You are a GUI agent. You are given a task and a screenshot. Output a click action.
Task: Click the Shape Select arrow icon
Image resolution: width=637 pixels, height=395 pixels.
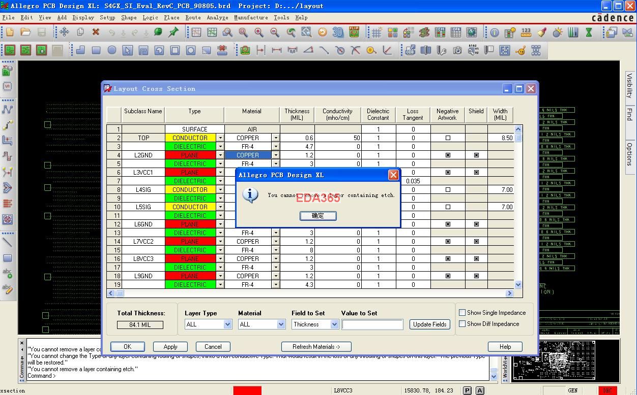pos(127,50)
